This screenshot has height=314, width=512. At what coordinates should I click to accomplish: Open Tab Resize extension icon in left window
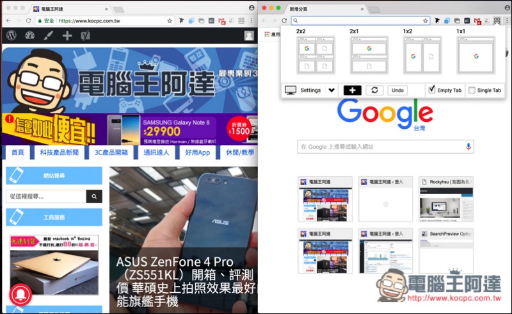coord(241,21)
